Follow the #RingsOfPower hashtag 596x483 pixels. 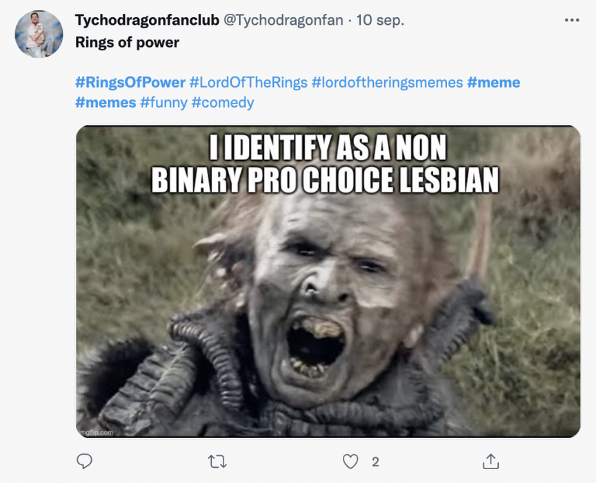point(130,82)
